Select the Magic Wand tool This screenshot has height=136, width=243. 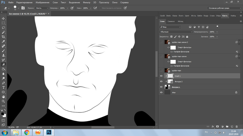click(x=3, y=32)
